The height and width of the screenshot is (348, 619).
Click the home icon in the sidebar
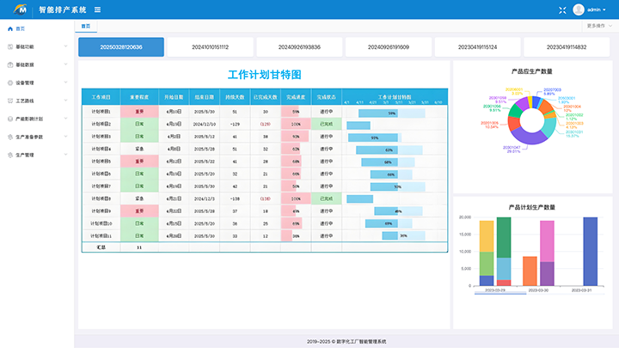pos(9,28)
